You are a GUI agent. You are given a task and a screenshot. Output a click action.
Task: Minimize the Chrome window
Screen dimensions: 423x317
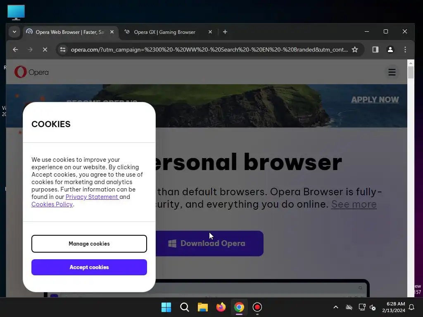pyautogui.click(x=367, y=31)
